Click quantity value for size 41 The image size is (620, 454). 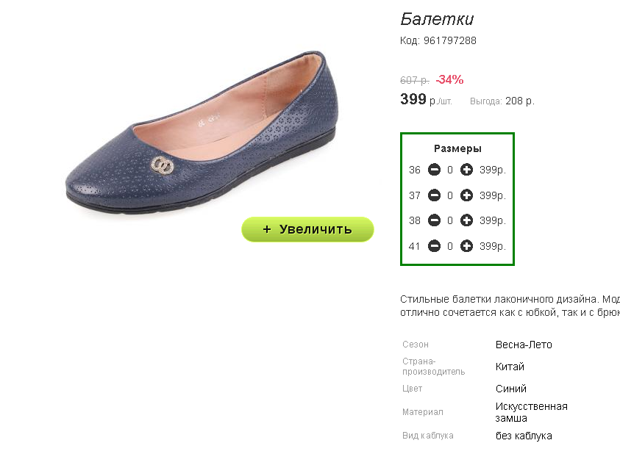(x=450, y=246)
